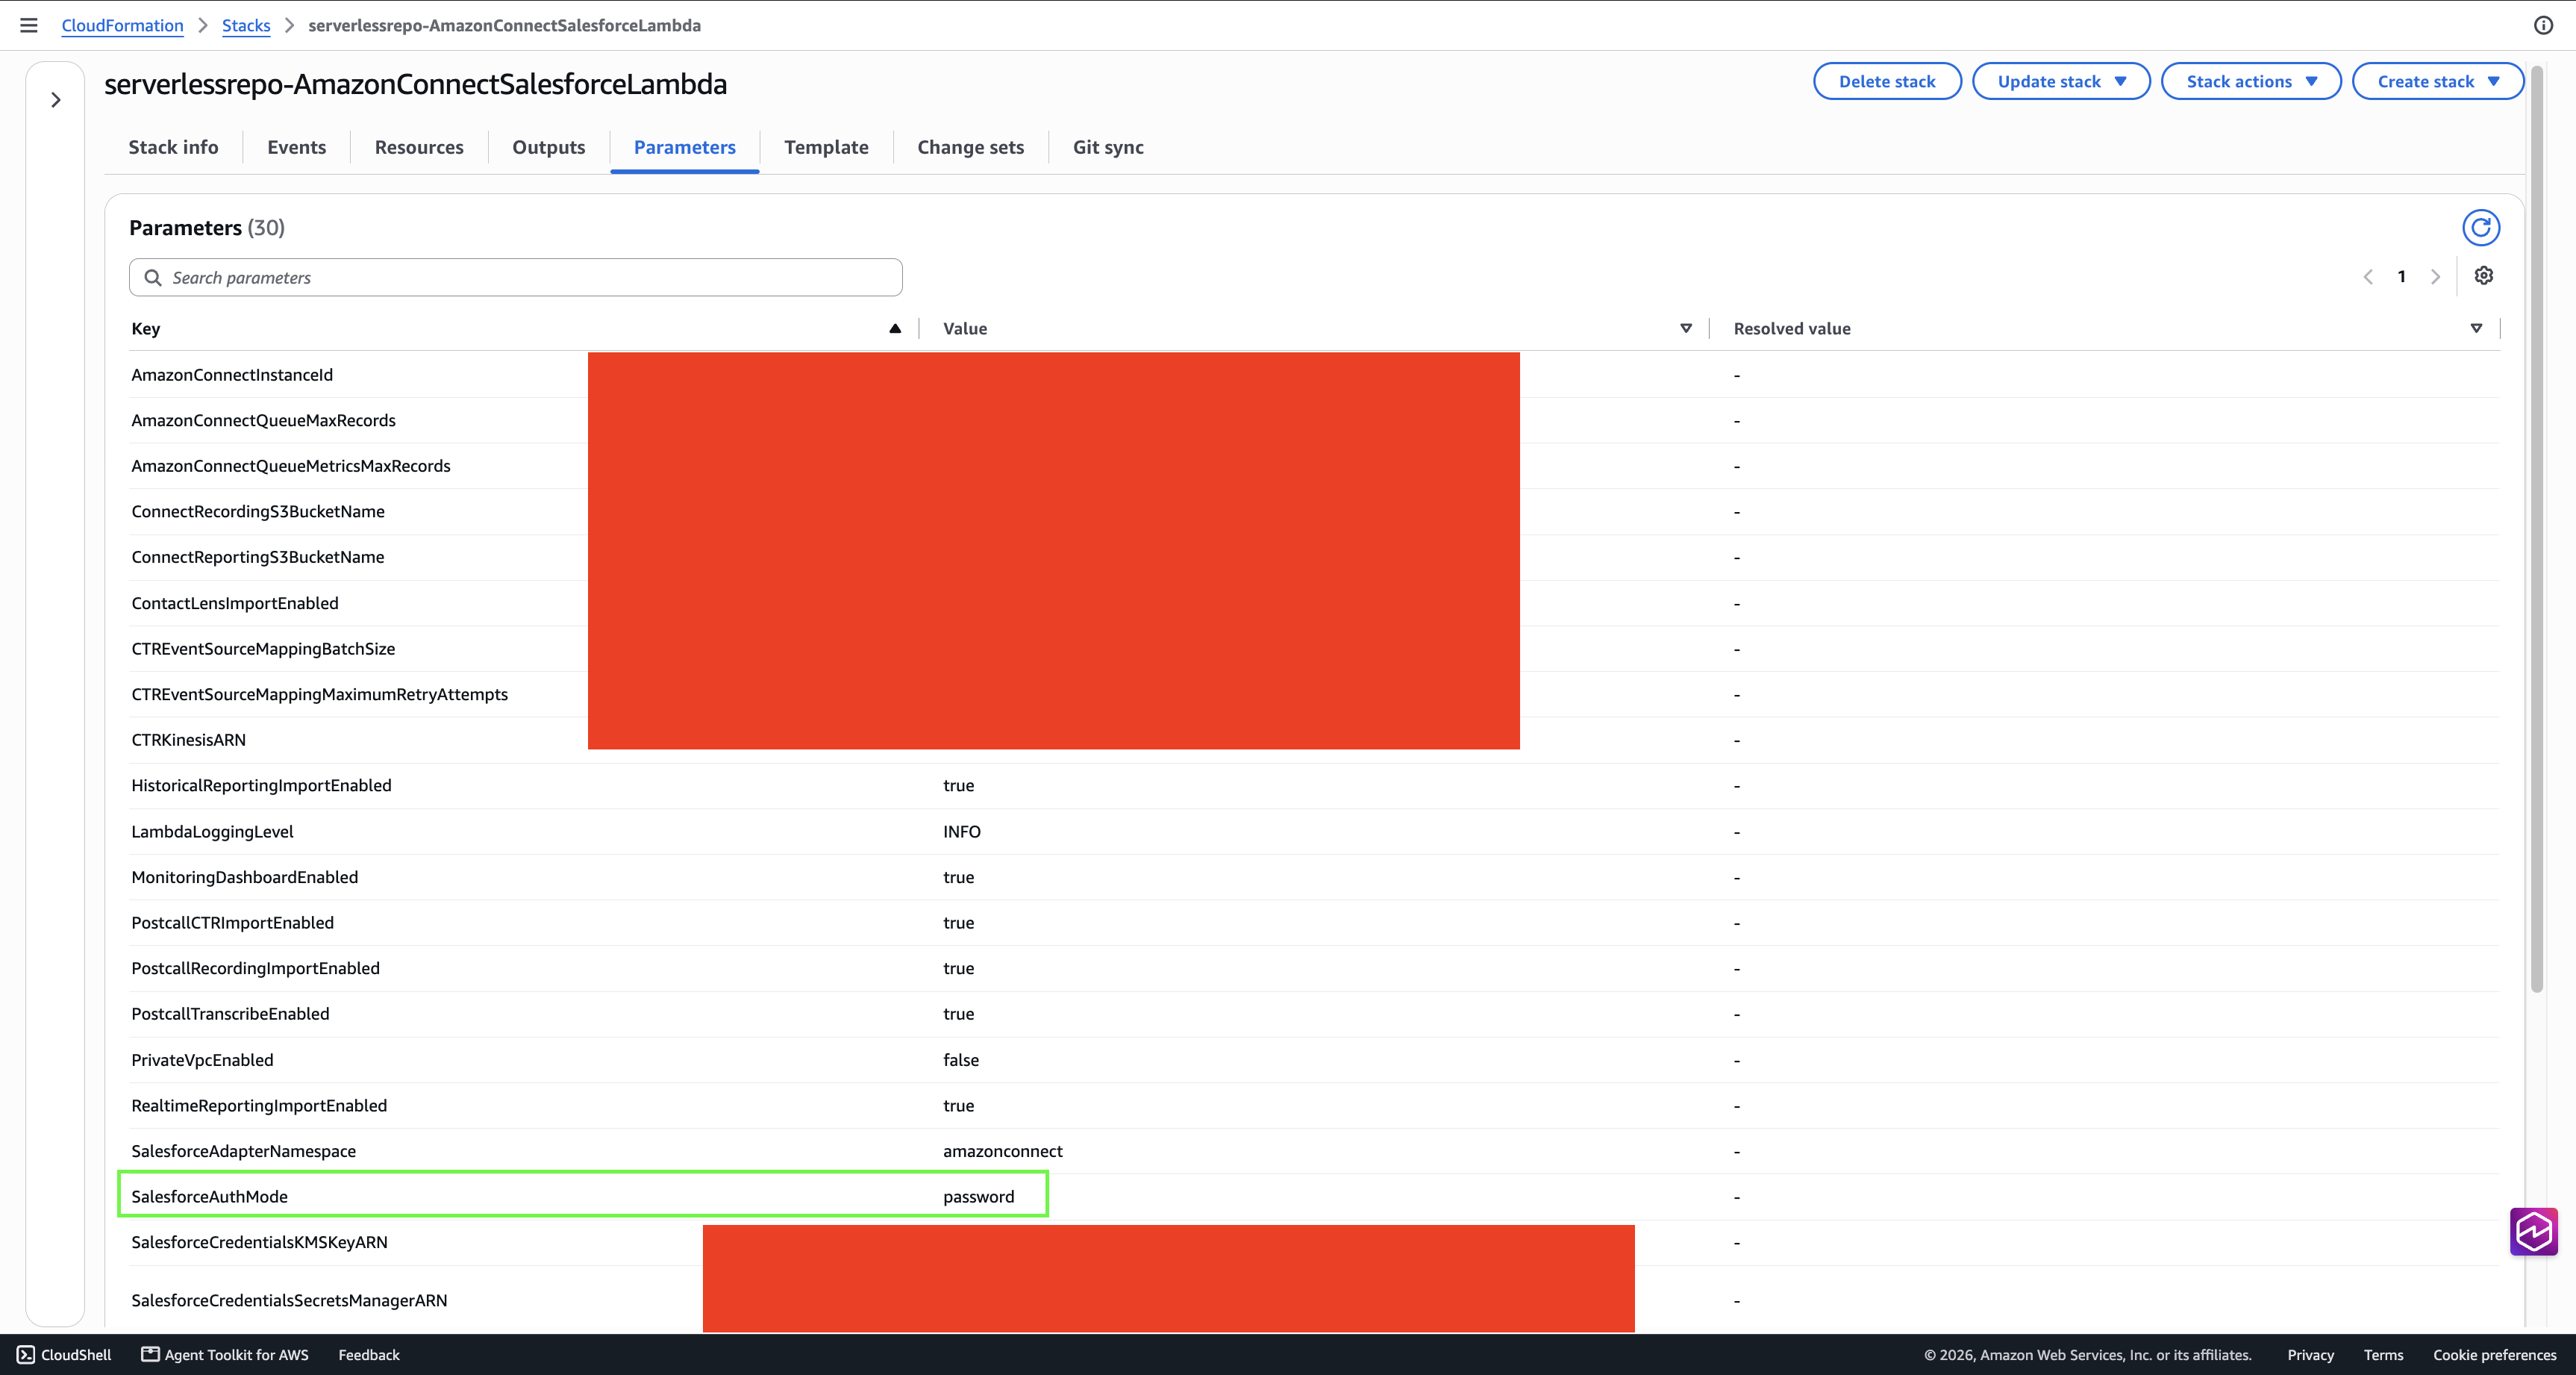Click the Delete stack button
The image size is (2576, 1375).
[x=1887, y=81]
